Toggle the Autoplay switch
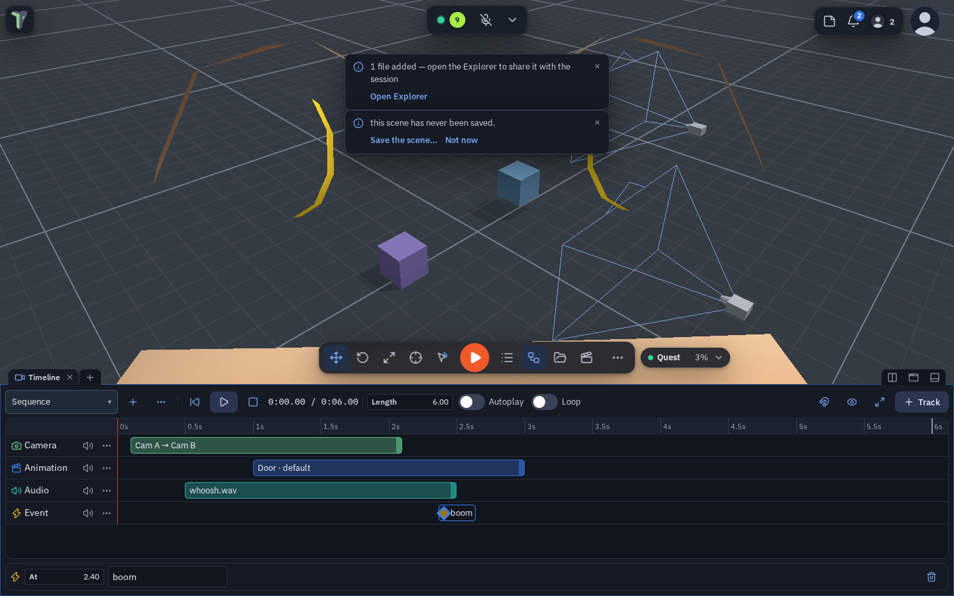The height and width of the screenshot is (596, 954). pos(472,402)
